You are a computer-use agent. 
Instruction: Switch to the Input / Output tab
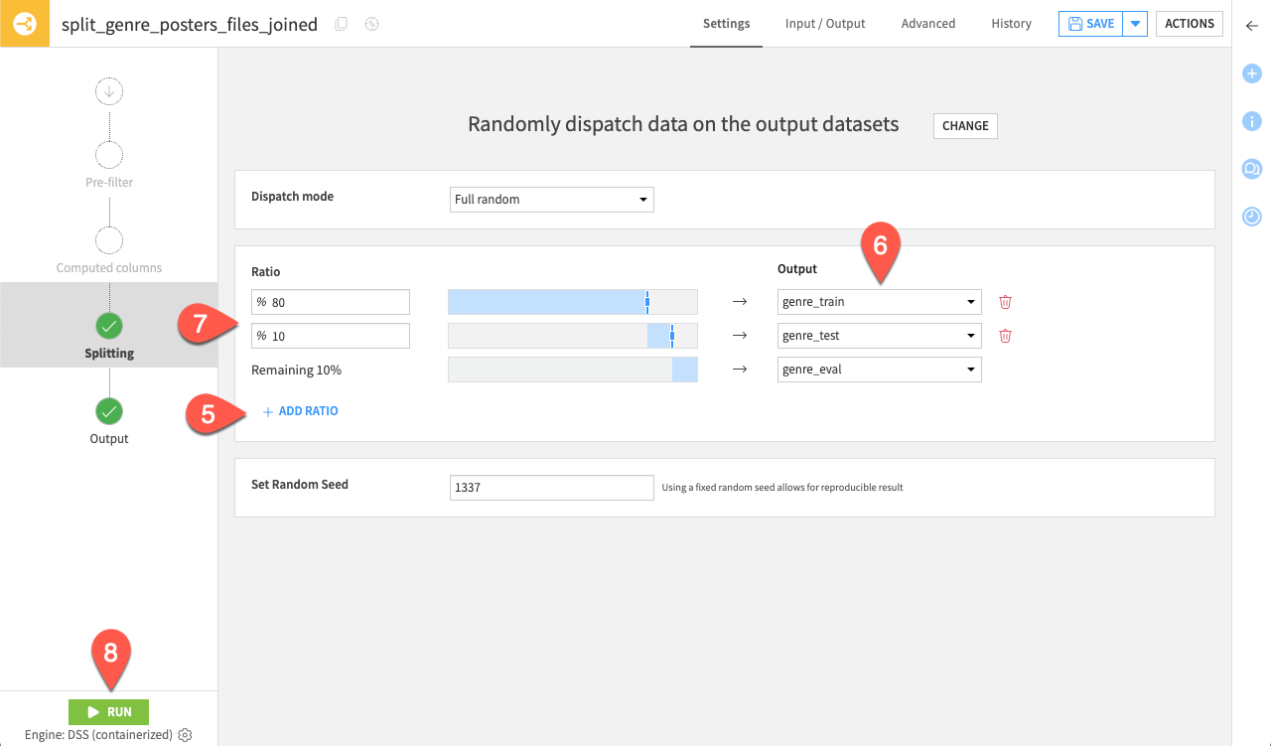(x=824, y=24)
